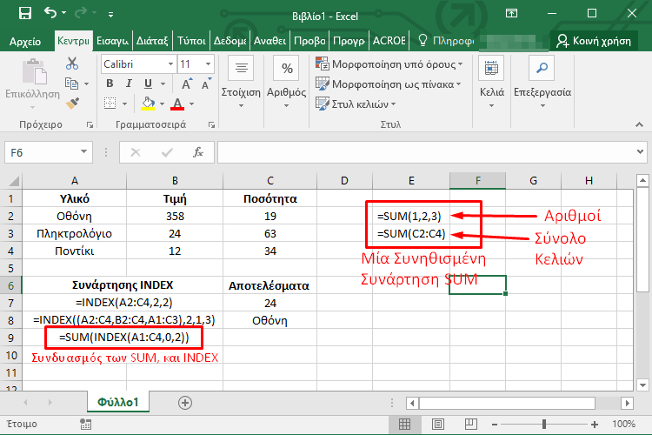Image resolution: width=652 pixels, height=435 pixels.
Task: Apply the yellow Fill Color bucket
Action: coord(148,104)
